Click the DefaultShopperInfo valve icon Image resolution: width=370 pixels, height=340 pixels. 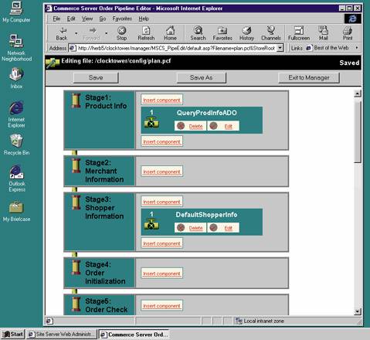(x=151, y=224)
